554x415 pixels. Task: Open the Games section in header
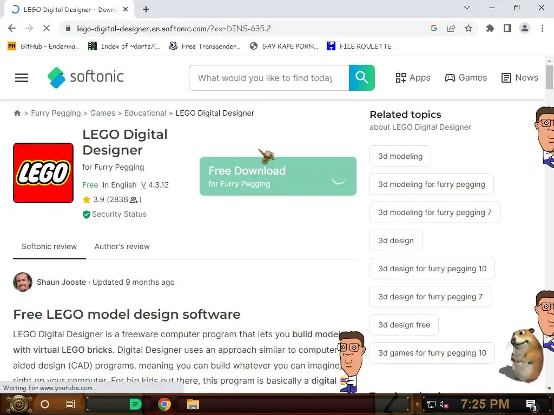[x=466, y=78]
